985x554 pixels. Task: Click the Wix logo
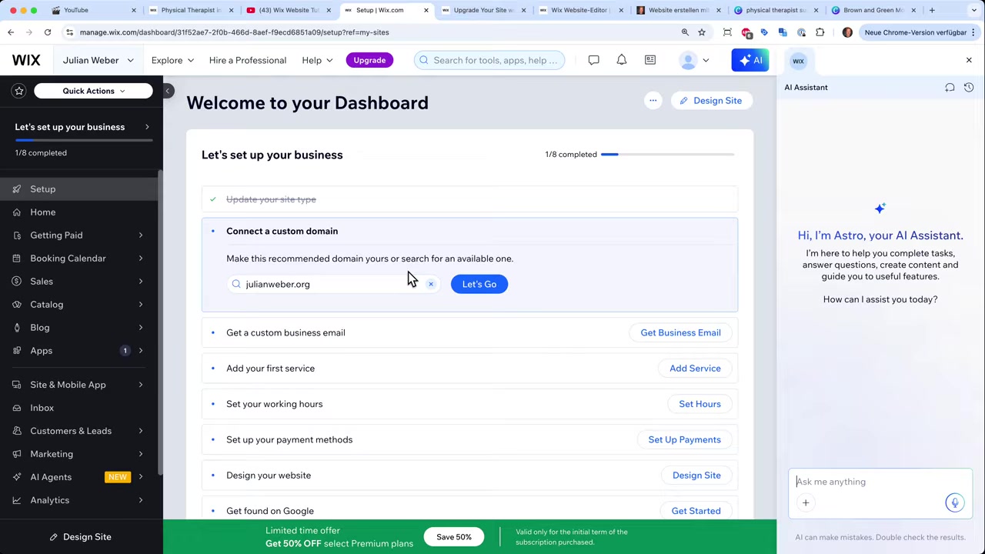click(x=26, y=60)
